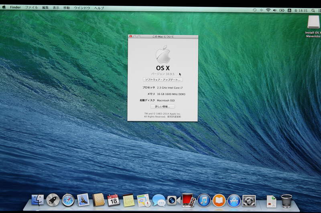Screen dimensions: 321x213
Task: Open Messages speech bubble icon
Action: tap(158, 200)
